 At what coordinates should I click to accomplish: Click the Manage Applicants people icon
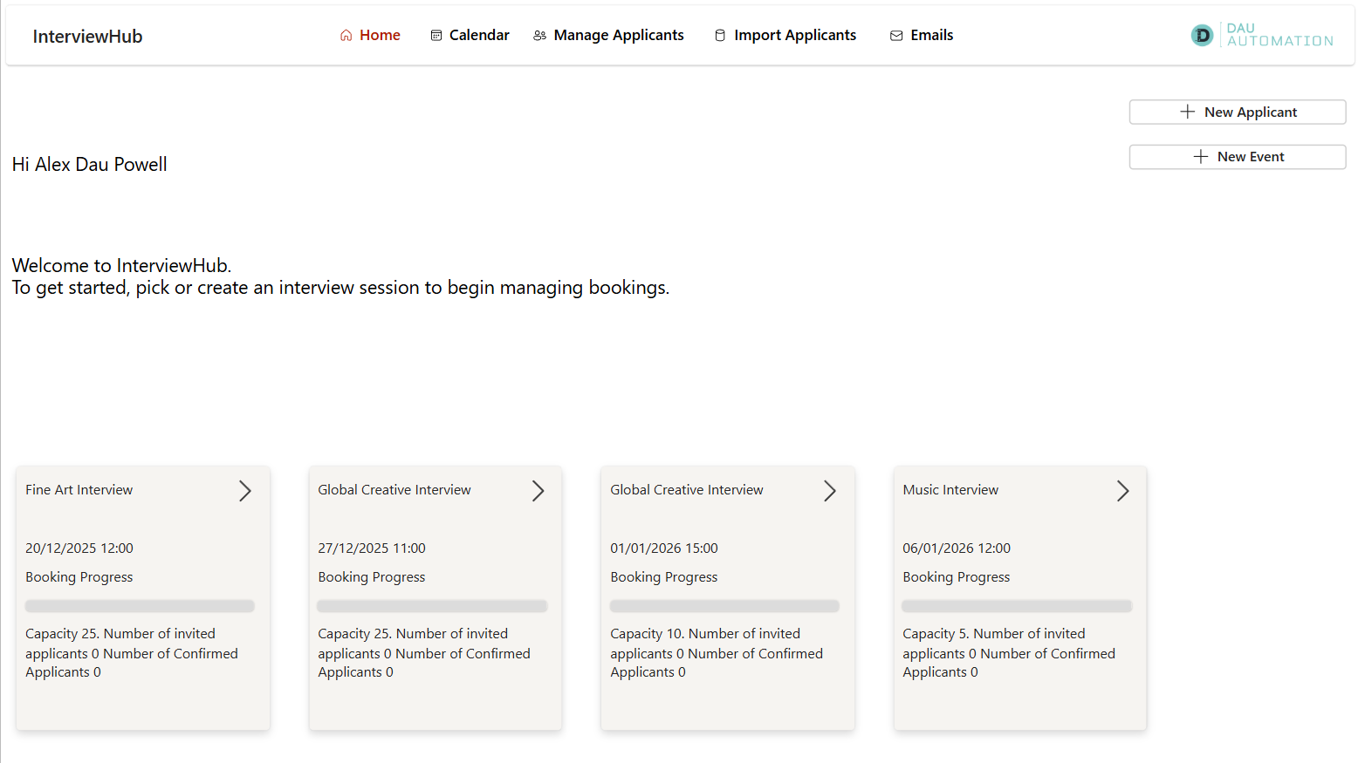540,36
